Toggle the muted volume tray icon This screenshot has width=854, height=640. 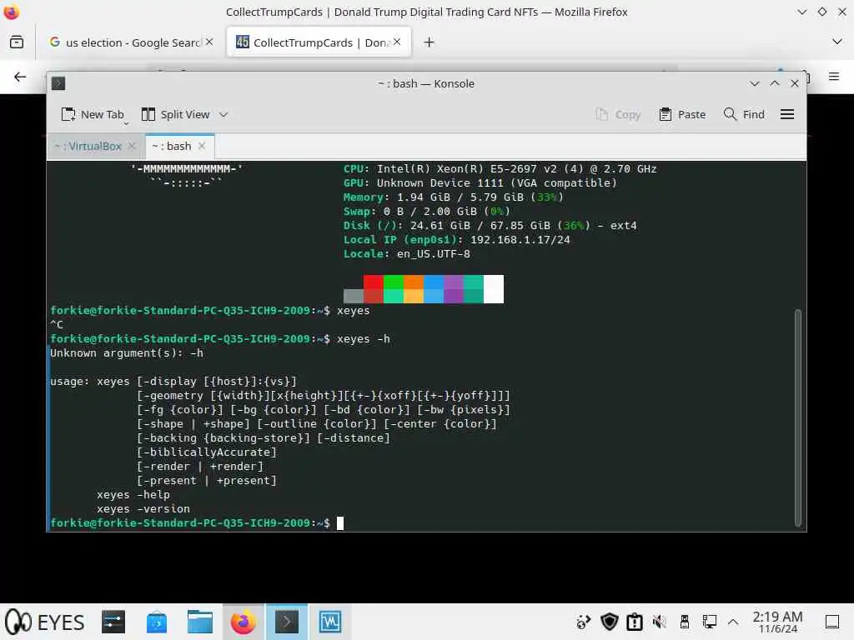(x=660, y=622)
